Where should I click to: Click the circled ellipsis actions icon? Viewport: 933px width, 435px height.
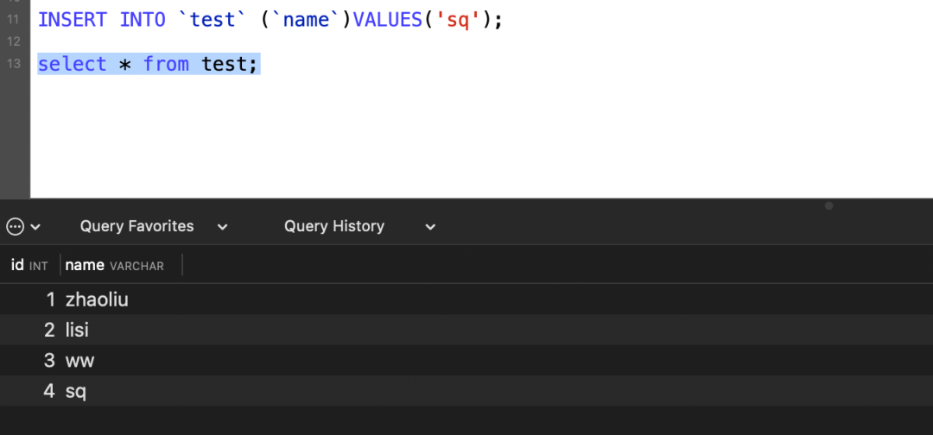15,226
